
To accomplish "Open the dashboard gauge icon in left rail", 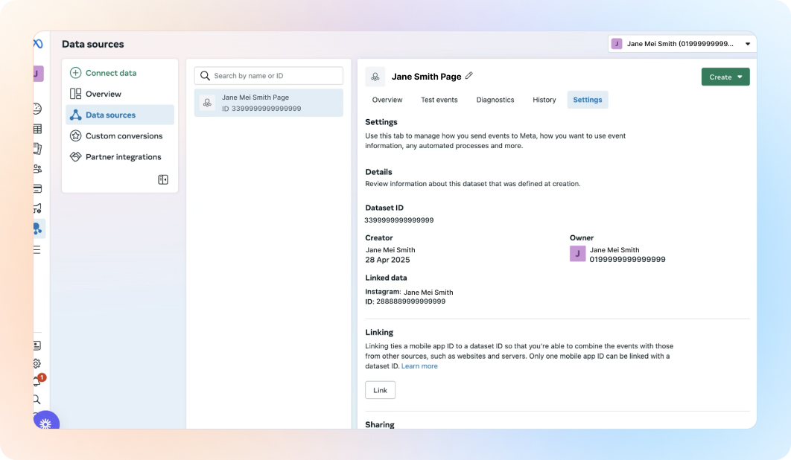I will pyautogui.click(x=37, y=109).
